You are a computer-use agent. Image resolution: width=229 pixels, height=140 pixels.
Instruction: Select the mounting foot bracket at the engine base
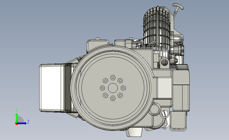pos(178,121)
